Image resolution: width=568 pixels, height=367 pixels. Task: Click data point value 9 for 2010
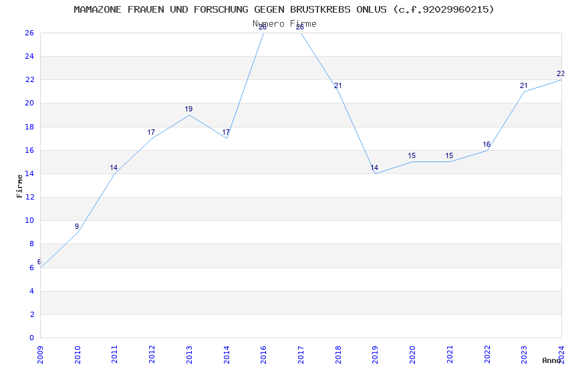tap(77, 226)
